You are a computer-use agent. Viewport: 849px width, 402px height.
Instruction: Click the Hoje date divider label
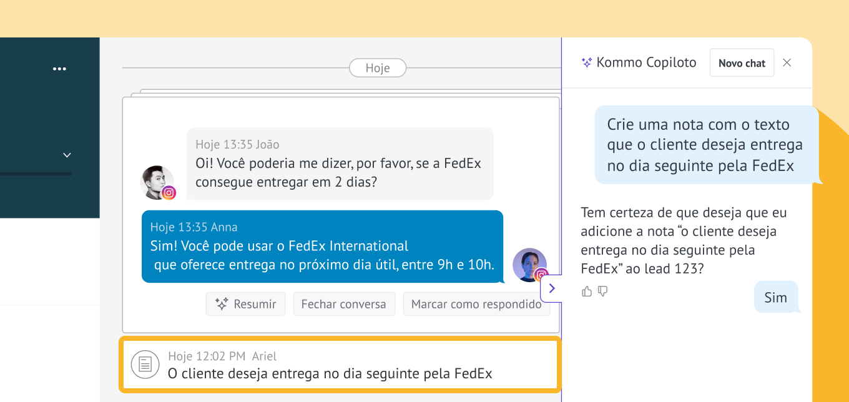[377, 68]
